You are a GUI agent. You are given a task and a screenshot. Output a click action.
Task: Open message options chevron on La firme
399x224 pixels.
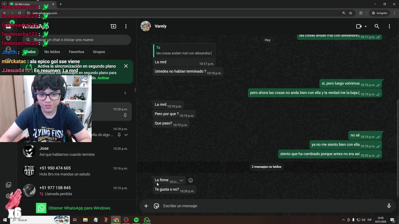pyautogui.click(x=181, y=180)
